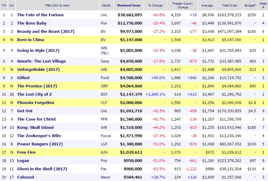Click the Theater Count / Change header

click(x=183, y=5)
